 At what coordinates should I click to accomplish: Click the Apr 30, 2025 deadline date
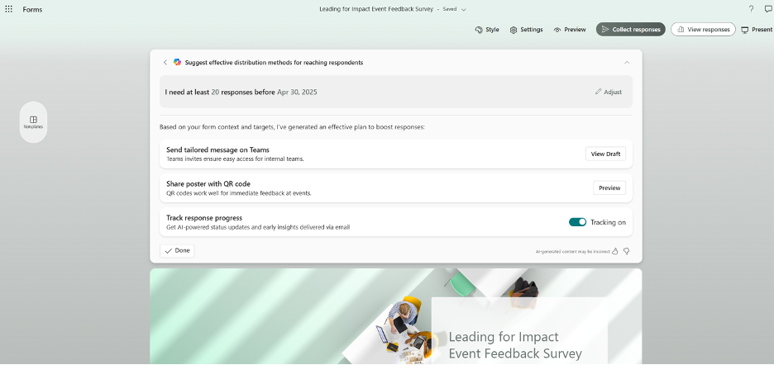(297, 92)
